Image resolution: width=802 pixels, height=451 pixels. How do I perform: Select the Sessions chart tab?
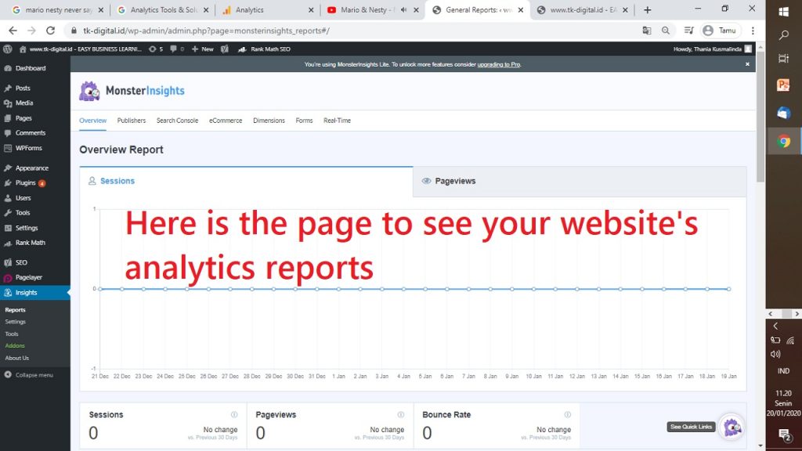coord(246,181)
